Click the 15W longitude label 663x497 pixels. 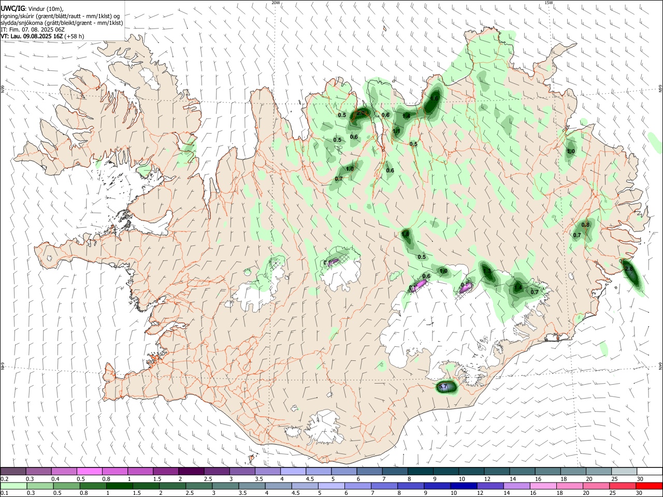(549, 3)
